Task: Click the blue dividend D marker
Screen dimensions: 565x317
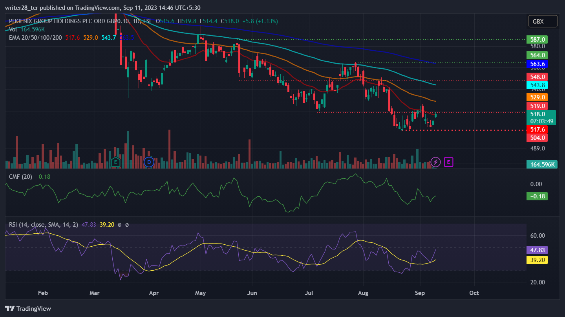Action: pos(148,162)
